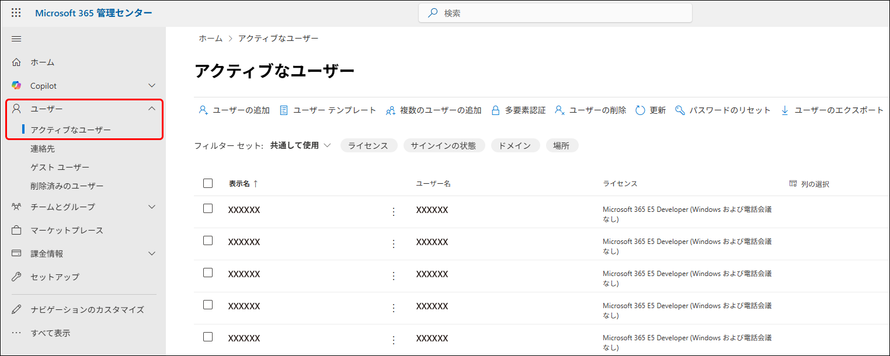
Task: Click the ユーザーのエクスポート download arrow icon
Action: [x=785, y=110]
